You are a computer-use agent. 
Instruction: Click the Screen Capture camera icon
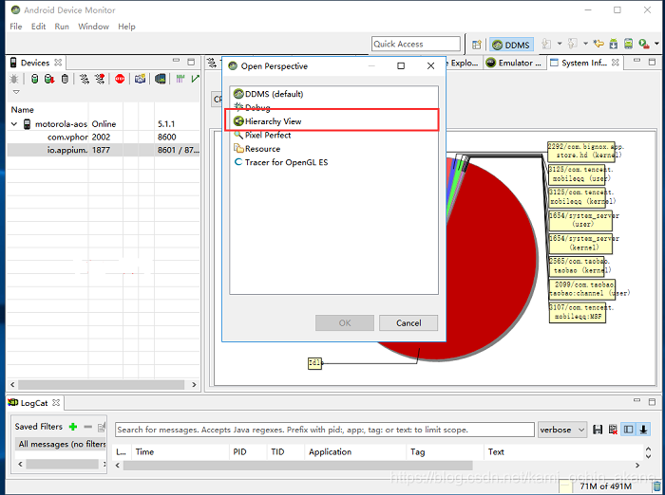pos(140,79)
